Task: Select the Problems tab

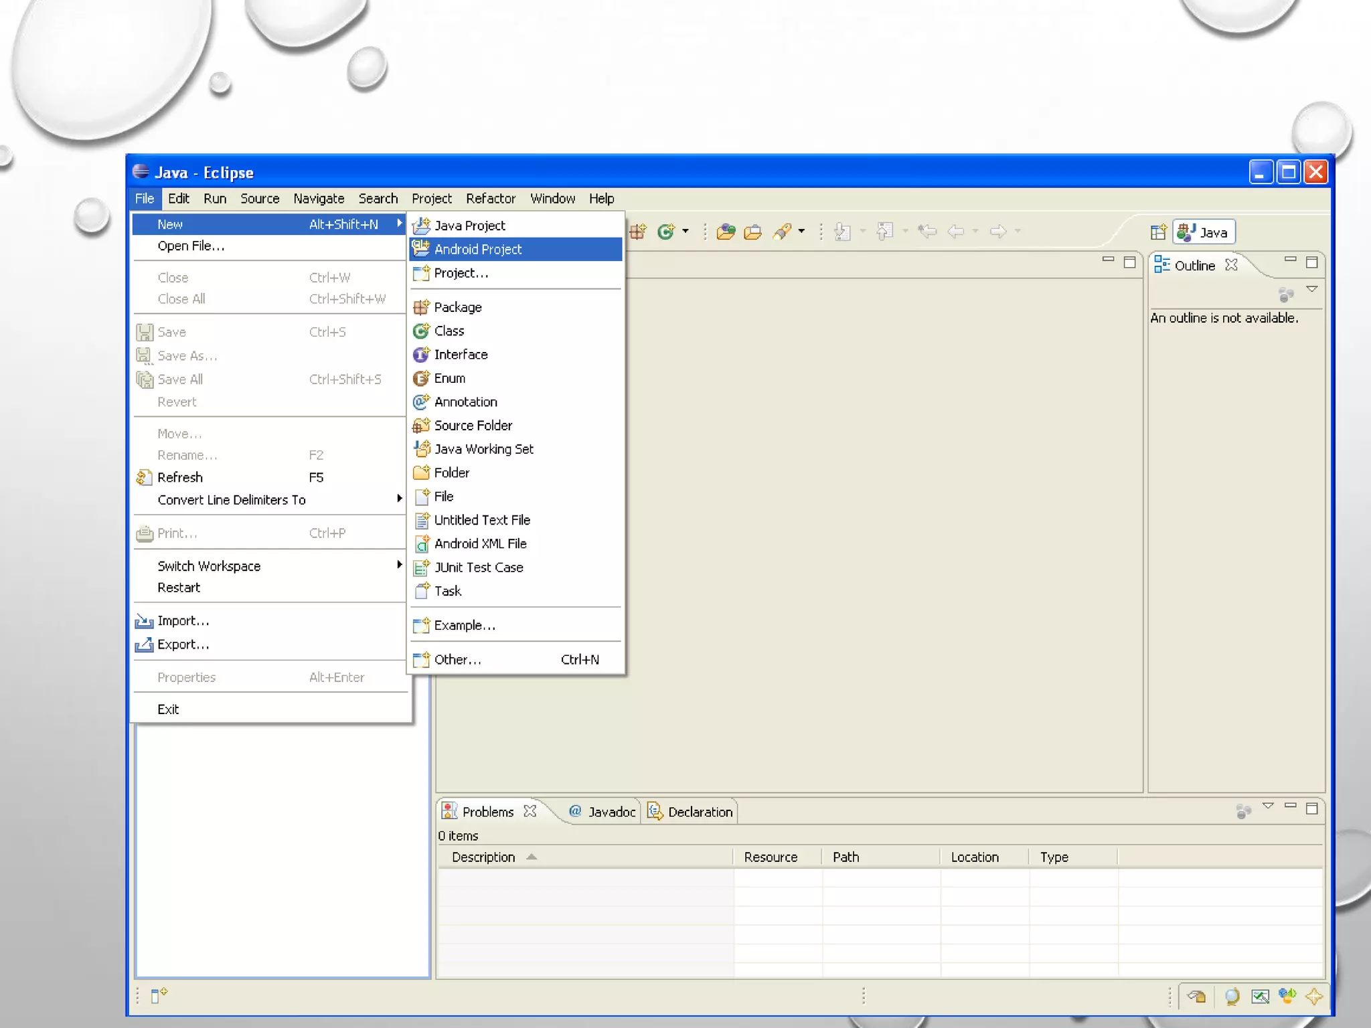Action: pyautogui.click(x=487, y=812)
